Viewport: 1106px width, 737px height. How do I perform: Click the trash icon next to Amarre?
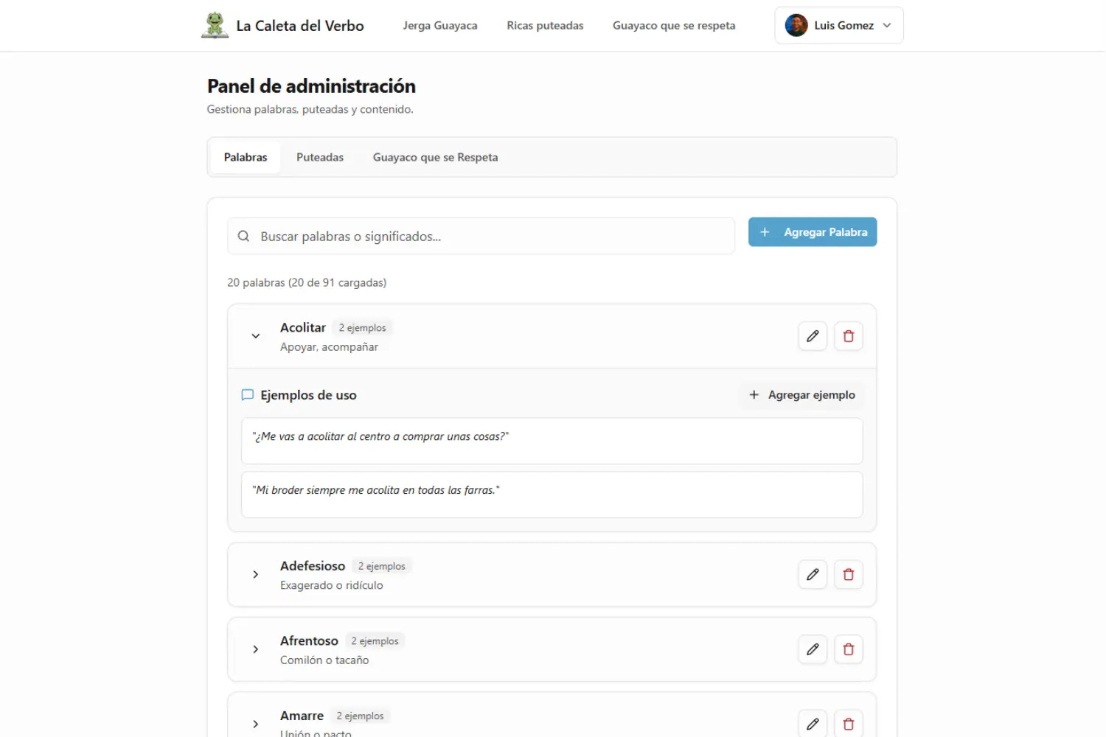(849, 723)
